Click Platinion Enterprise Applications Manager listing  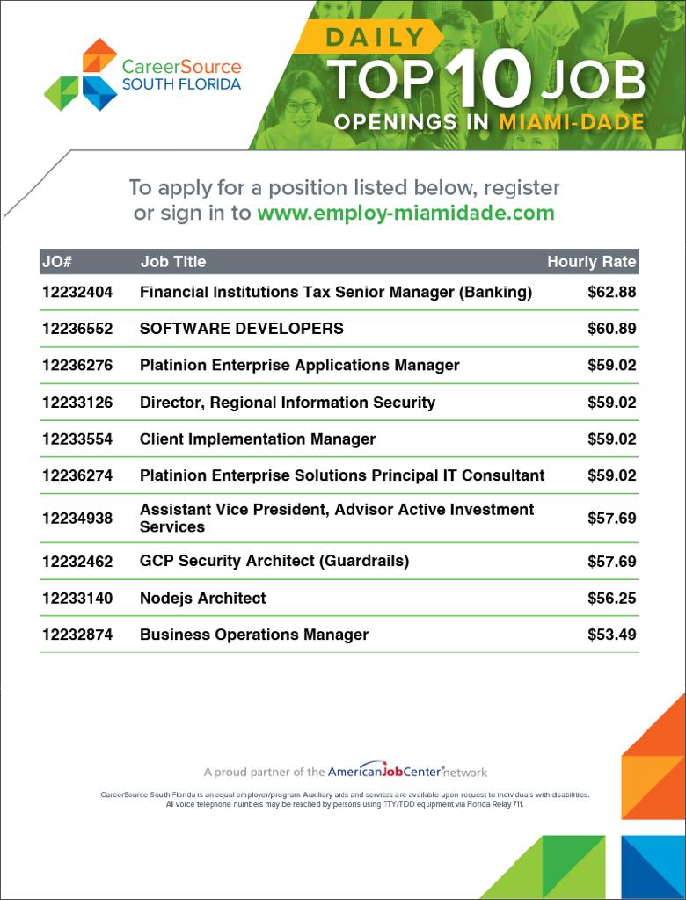299,365
